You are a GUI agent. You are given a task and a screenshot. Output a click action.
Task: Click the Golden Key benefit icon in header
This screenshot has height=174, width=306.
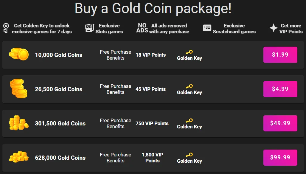[x=5, y=28]
